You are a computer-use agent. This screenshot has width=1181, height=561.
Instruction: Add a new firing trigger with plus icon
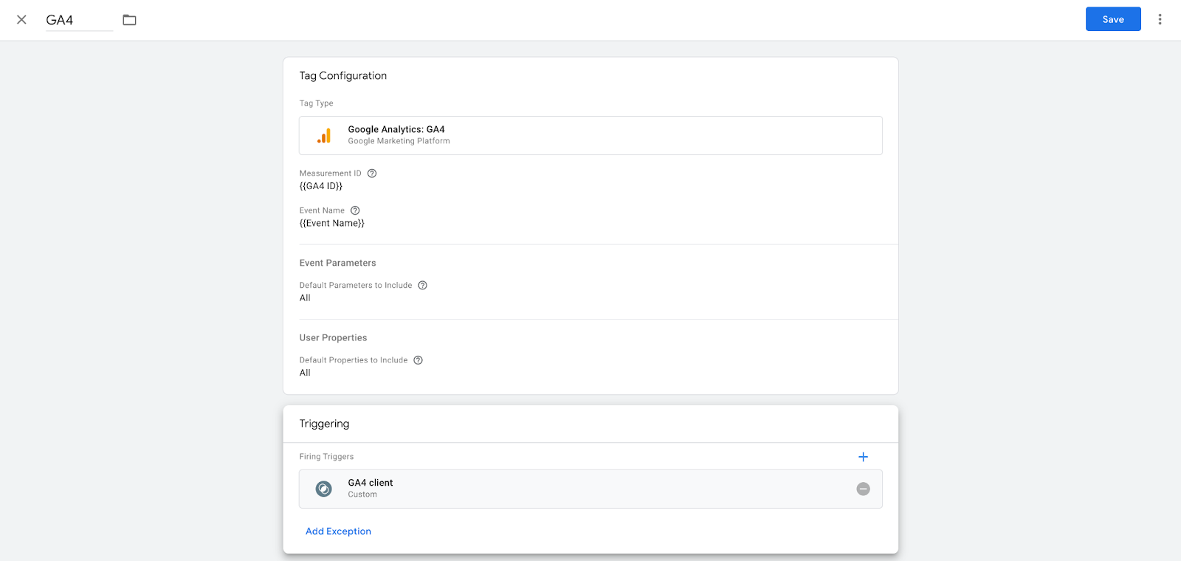(863, 457)
